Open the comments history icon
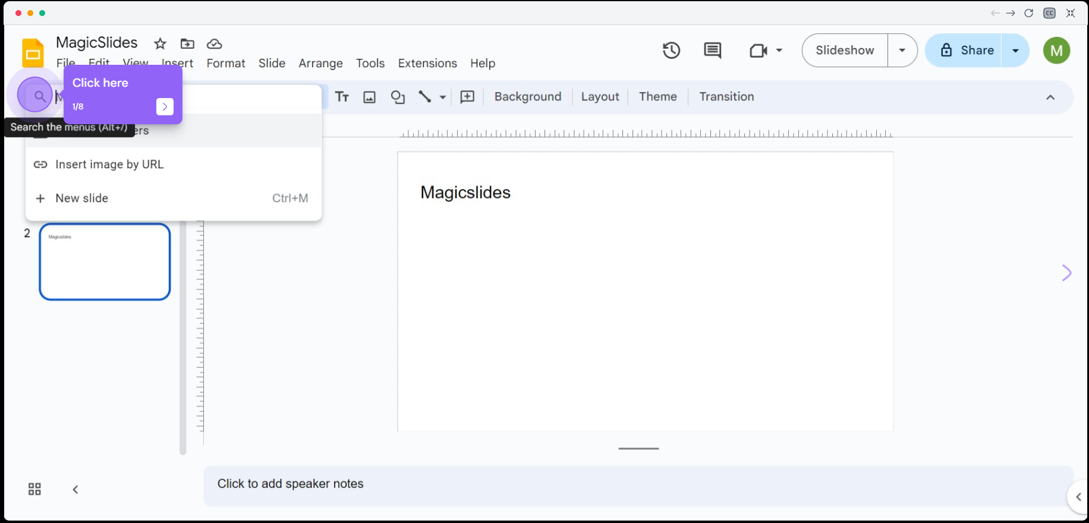This screenshot has width=1089, height=523. pos(712,51)
